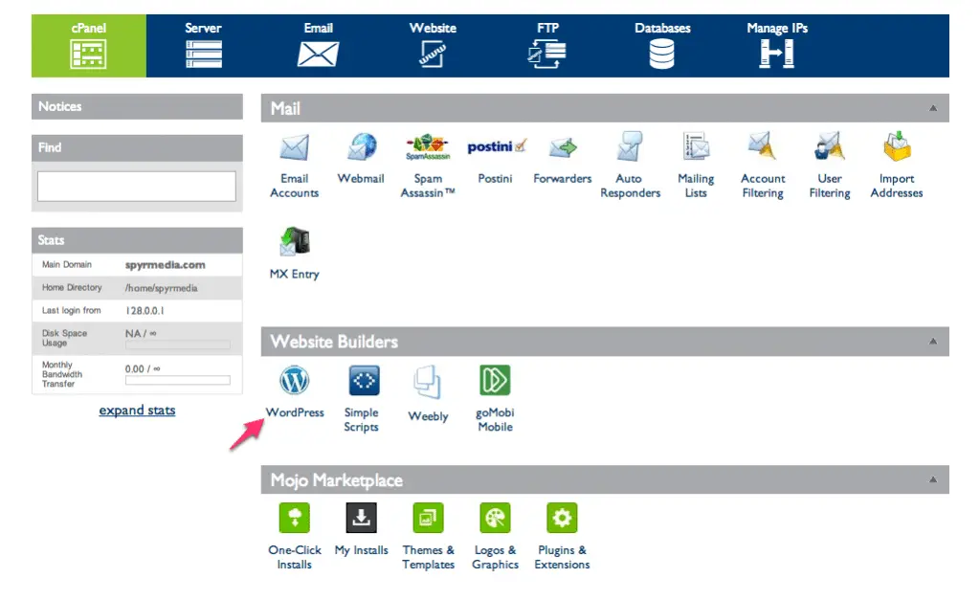Click the Disk Space Usage bar

tap(177, 344)
